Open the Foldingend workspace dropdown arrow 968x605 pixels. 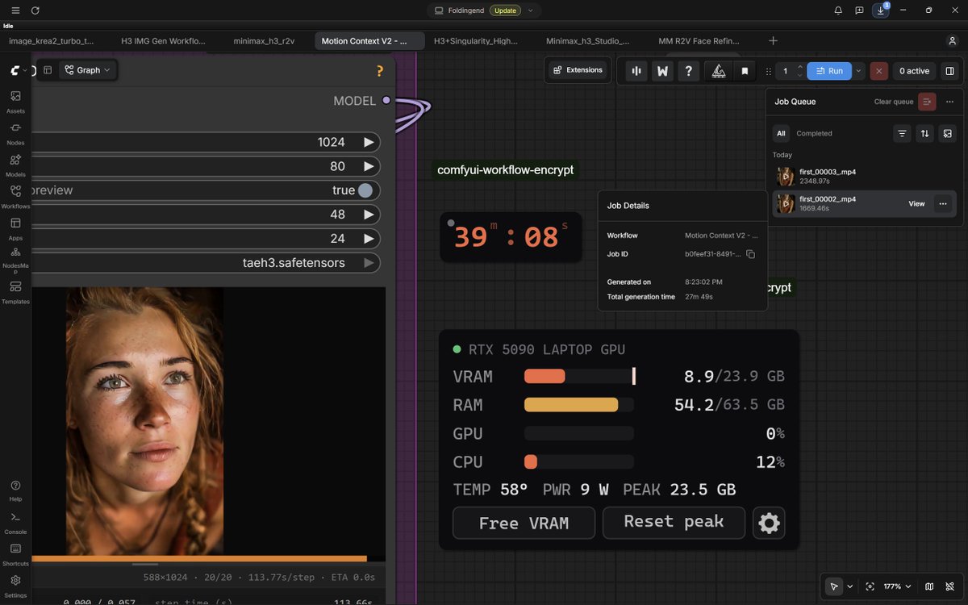pyautogui.click(x=530, y=10)
